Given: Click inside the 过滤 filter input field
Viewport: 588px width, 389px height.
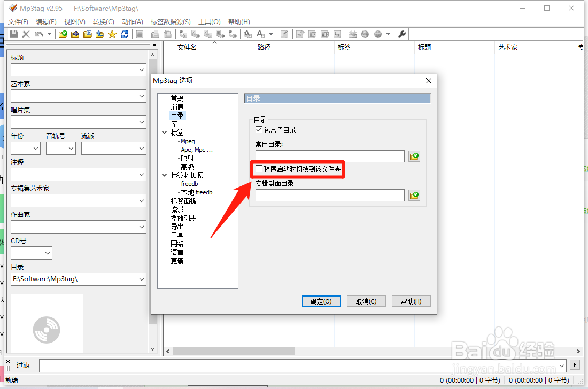Looking at the screenshot, I should (x=214, y=365).
